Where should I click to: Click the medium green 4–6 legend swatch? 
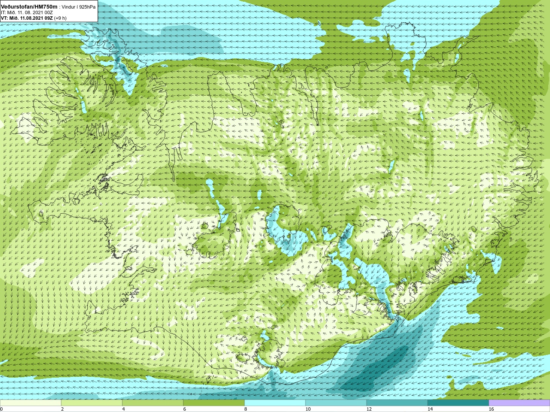click(x=153, y=403)
